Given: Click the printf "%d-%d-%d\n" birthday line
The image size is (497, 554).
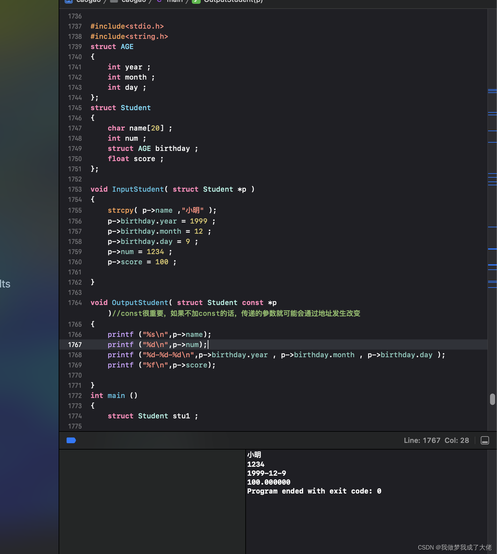Looking at the screenshot, I should 276,355.
